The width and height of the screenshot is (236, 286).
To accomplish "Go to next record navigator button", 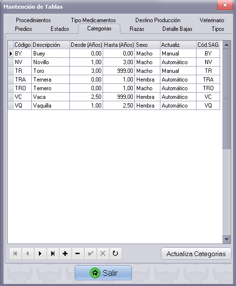I will click(x=40, y=253).
